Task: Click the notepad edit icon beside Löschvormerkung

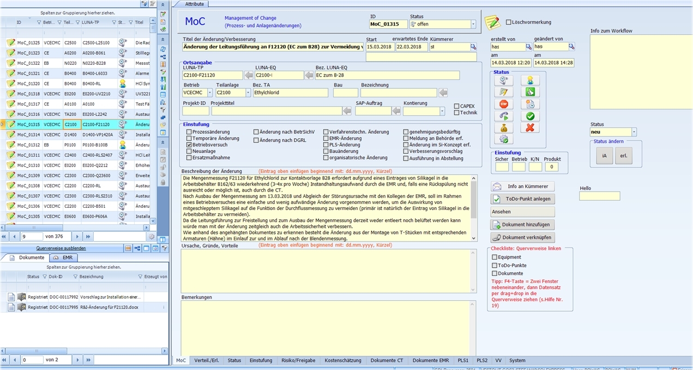Action: click(x=492, y=23)
